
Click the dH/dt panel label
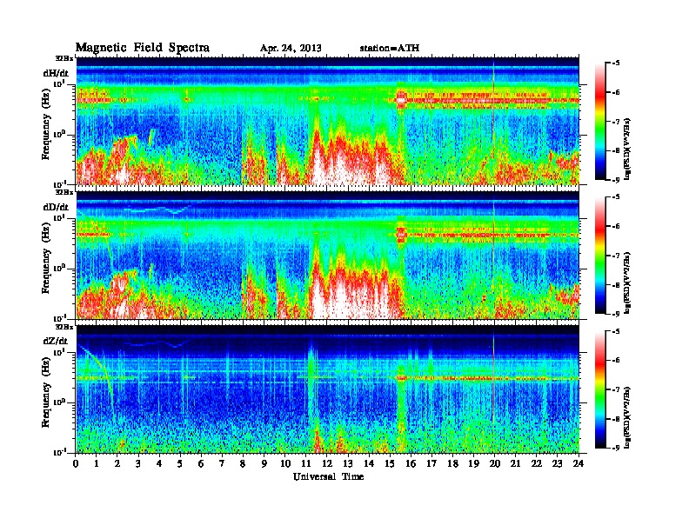(56, 73)
